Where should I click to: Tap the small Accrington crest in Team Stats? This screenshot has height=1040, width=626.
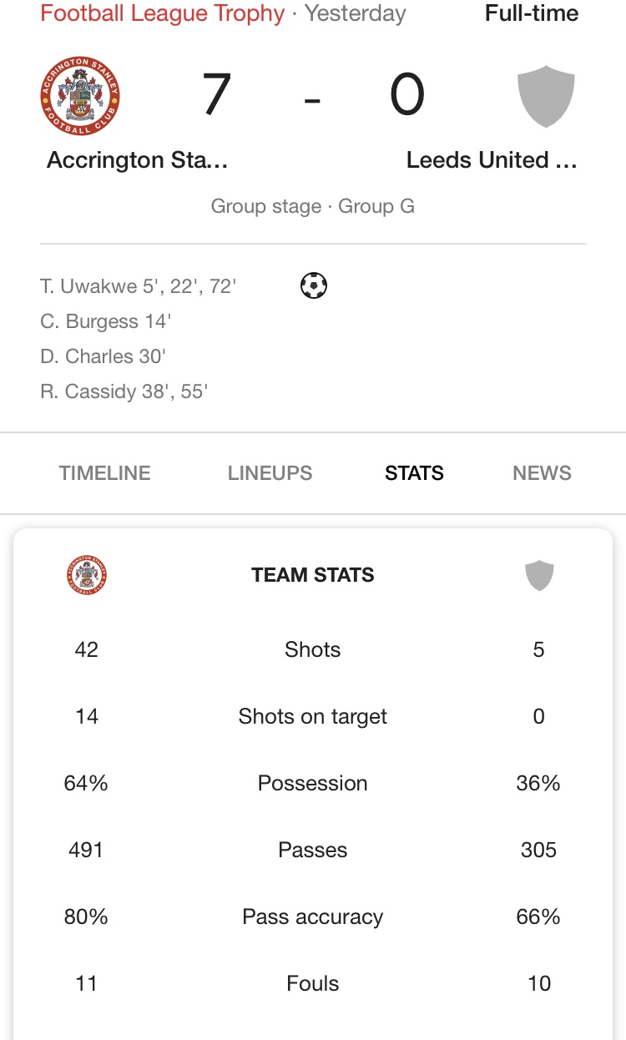[x=87, y=575]
